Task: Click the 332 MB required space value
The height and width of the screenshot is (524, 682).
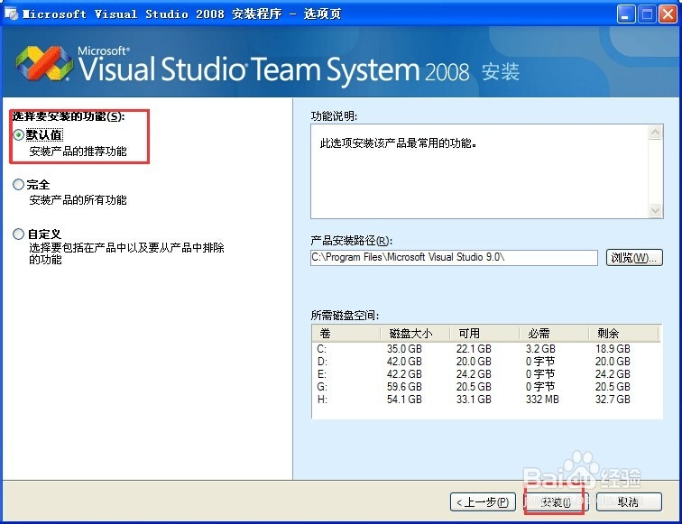Action: (542, 400)
